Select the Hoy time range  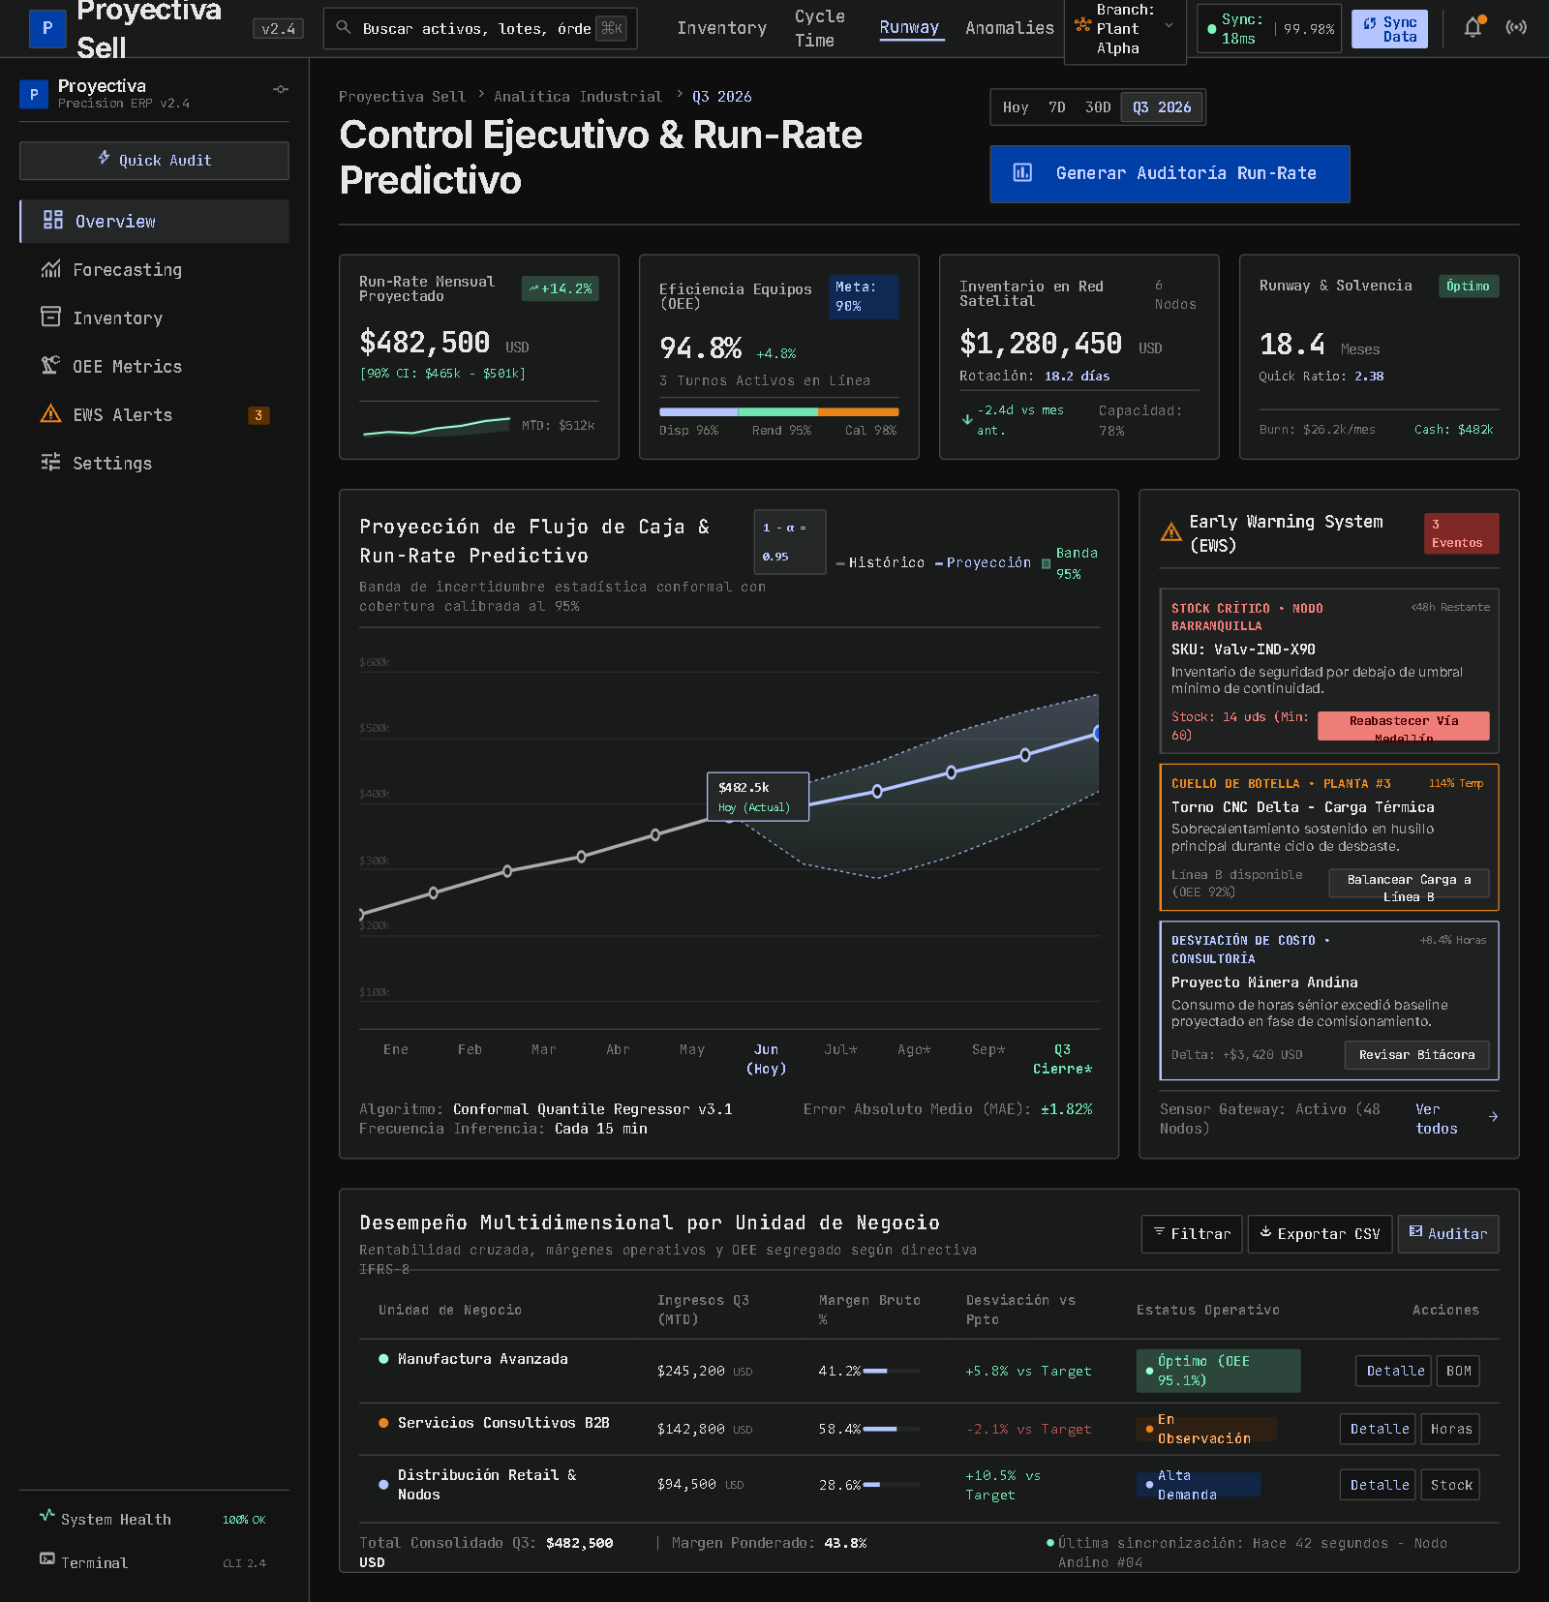(1016, 107)
